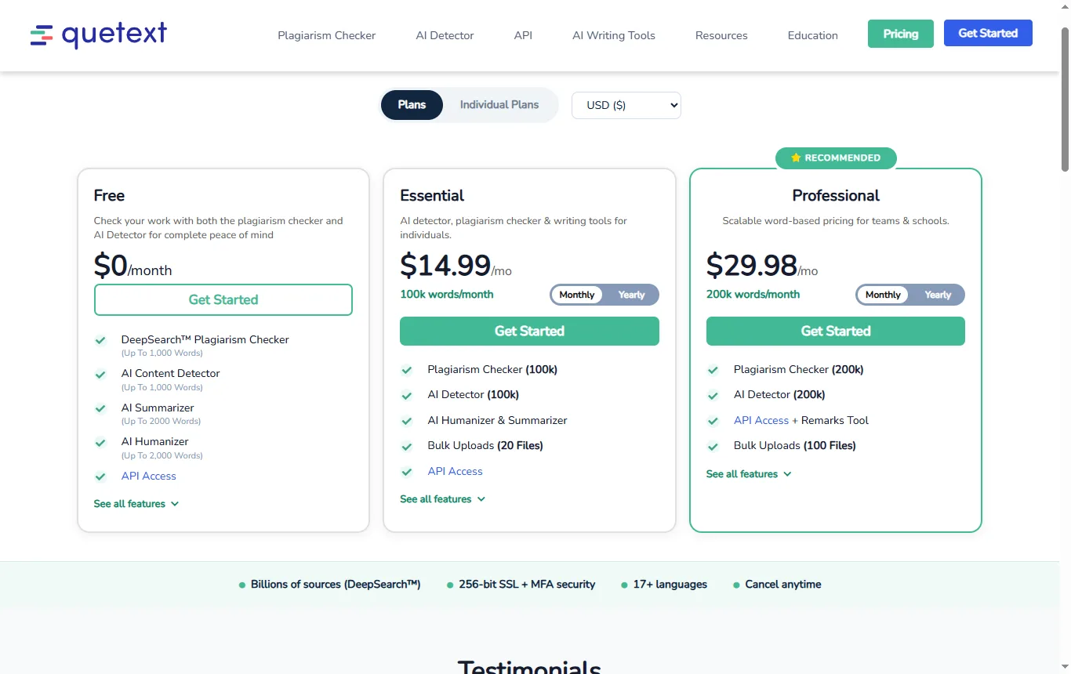Click Get Started on the Free plan
The width and height of the screenshot is (1071, 674).
coord(223,299)
